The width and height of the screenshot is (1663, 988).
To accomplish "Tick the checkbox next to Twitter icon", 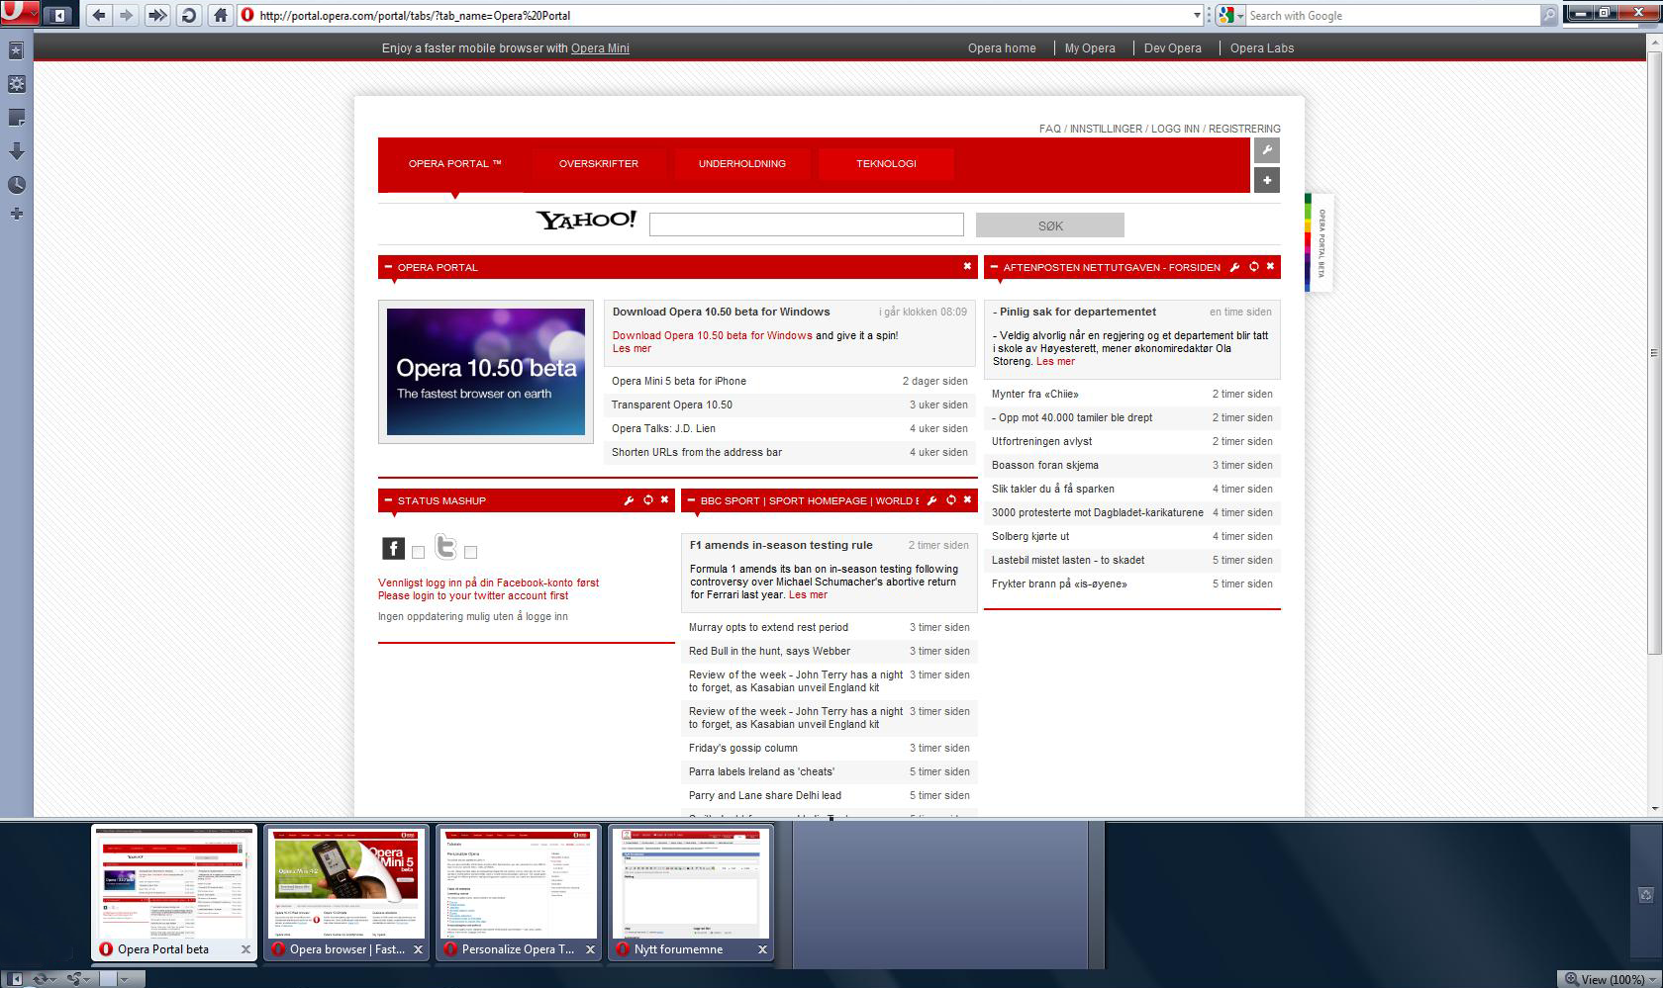I will tap(470, 553).
